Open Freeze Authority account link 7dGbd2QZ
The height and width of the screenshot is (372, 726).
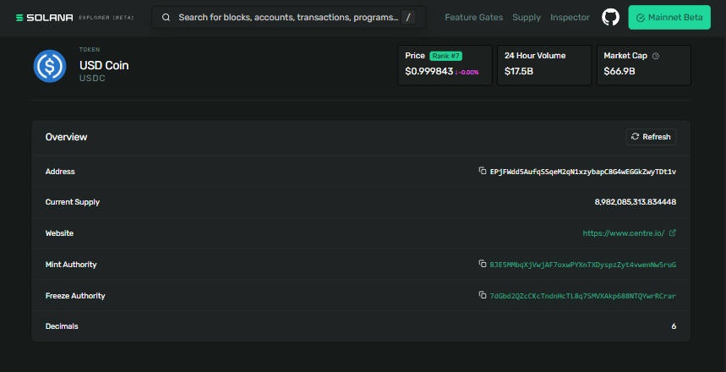pyautogui.click(x=583, y=296)
